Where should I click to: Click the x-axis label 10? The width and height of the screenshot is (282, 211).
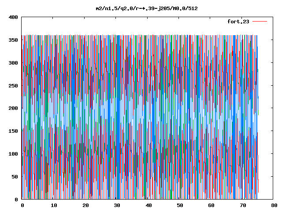[54, 205]
